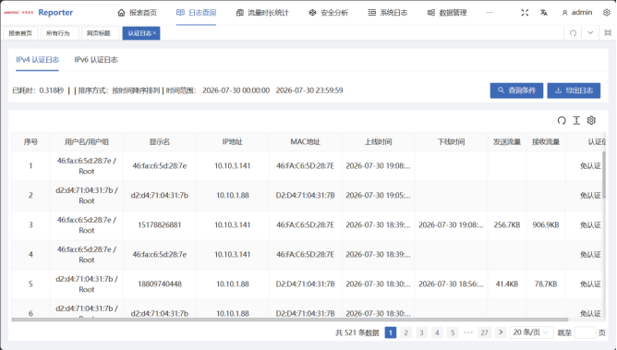The height and width of the screenshot is (350, 617).
Task: Open the top-right settings gear
Action: tap(606, 13)
